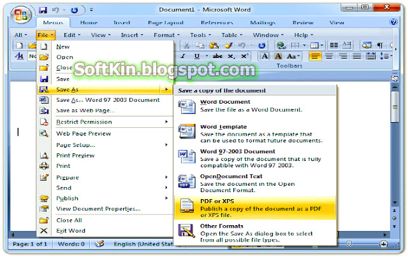Switch to the Page Layout ribbon tab
The image size is (408, 257).
point(166,23)
